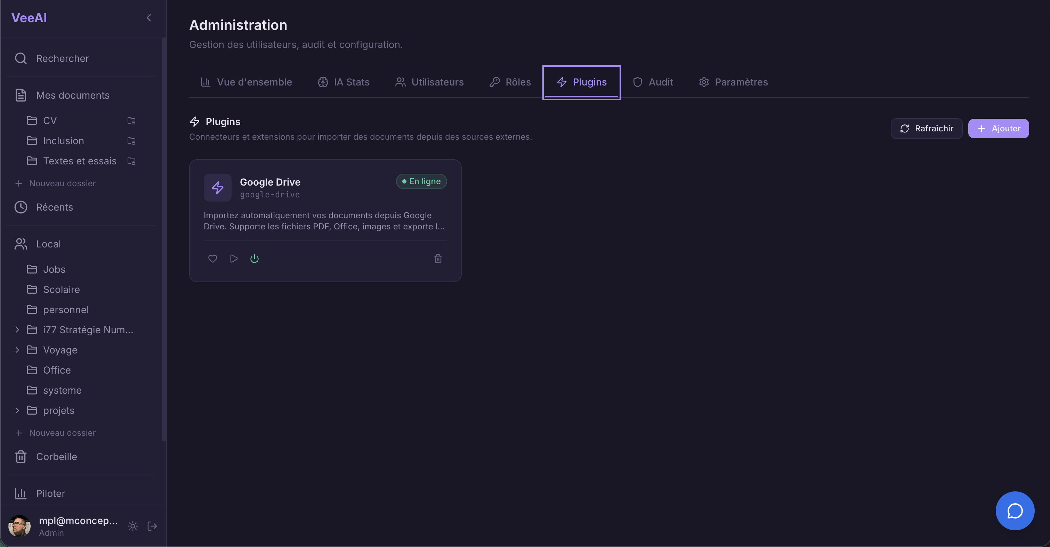
Task: Click the Récents clock icon
Action: point(21,207)
